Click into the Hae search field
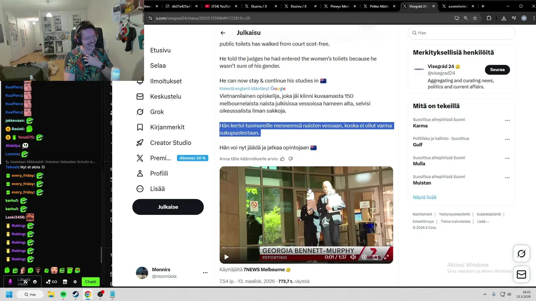Viewport: 536px width, 301px height. tap(461, 33)
